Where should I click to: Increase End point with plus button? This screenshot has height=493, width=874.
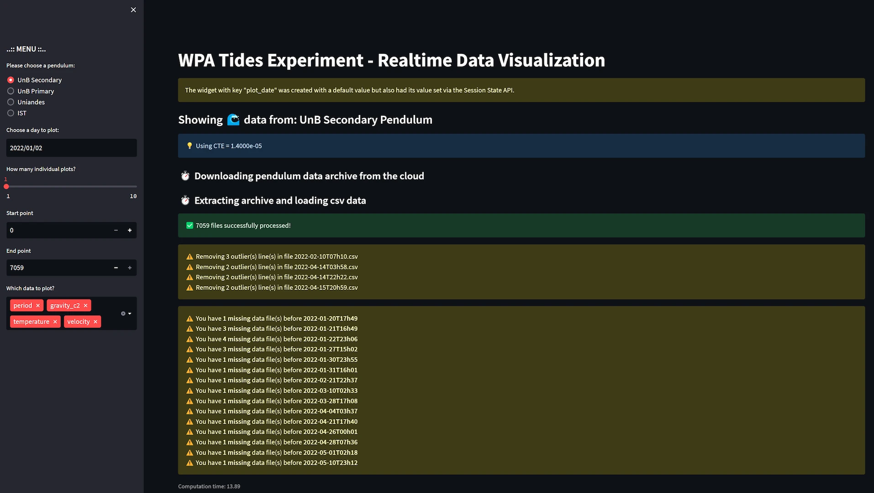click(x=130, y=267)
